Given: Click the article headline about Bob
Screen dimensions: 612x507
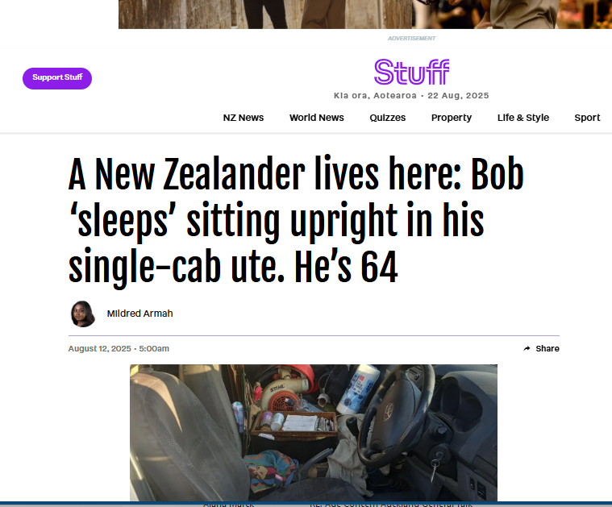Looking at the screenshot, I should click(296, 219).
